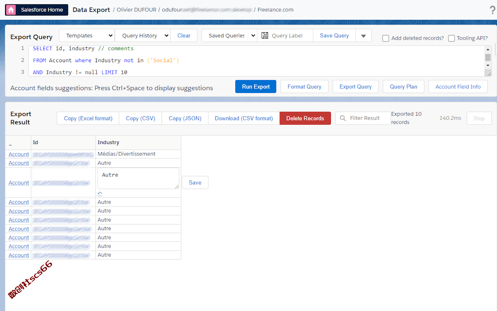This screenshot has width=497, height=311.
Task: Click the Save Query button
Action: coord(334,35)
